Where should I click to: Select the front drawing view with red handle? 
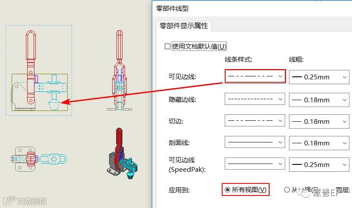tap(39, 70)
